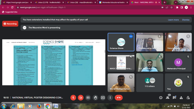Image resolution: width=194 pixels, height=109 pixels.
Task: Toggle closed captions button
Action: point(88,97)
